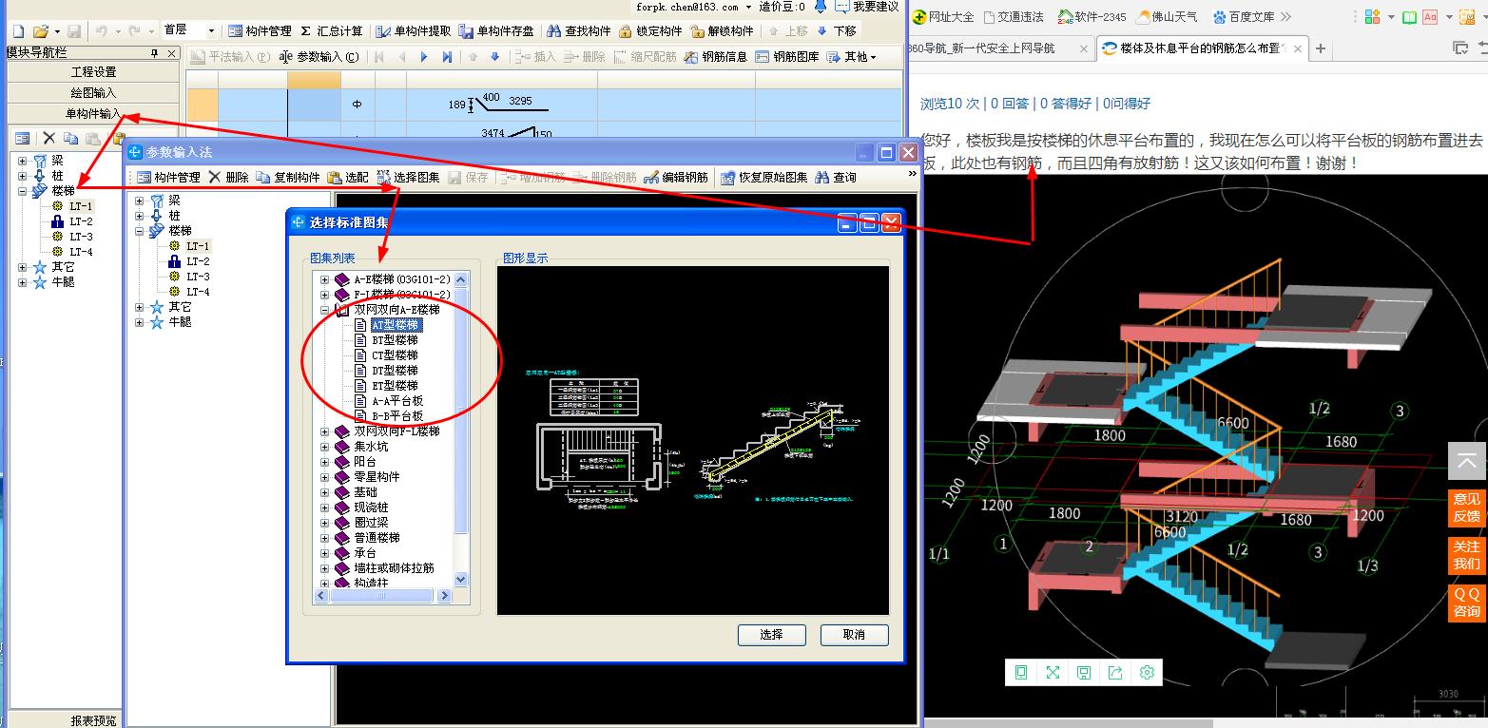Click 单构件存盘 toolbar button
1488x728 pixels.
496,31
